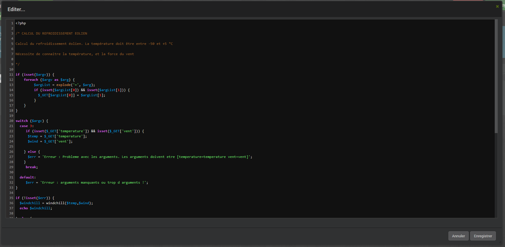Click the line 'if (!isset($err)) {'
The width and height of the screenshot is (505, 247).
coord(35,198)
